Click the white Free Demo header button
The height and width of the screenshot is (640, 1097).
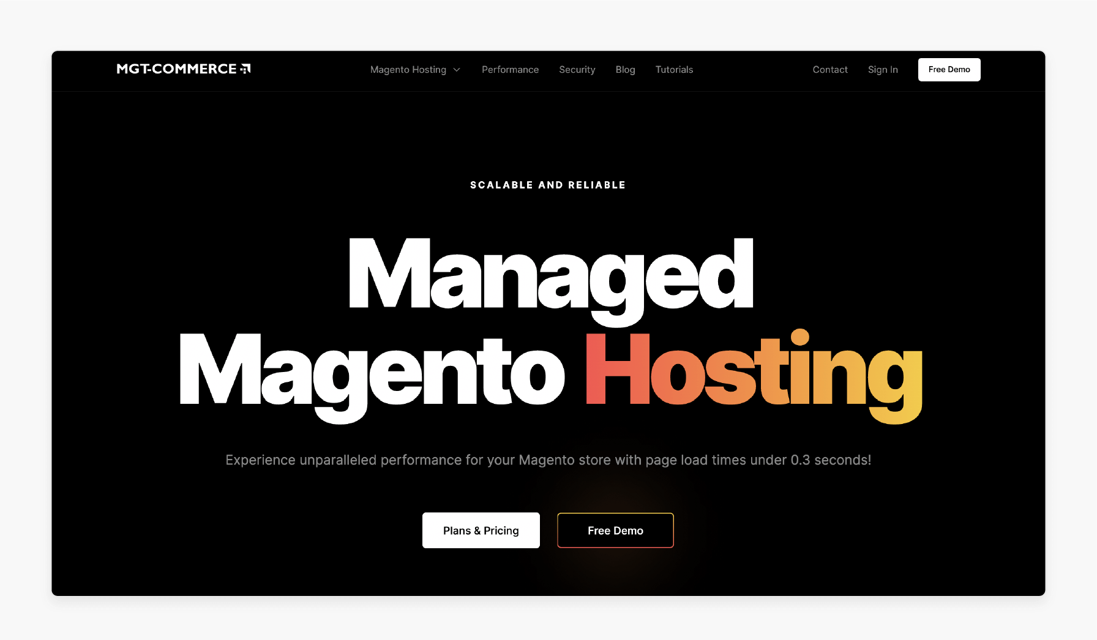tap(949, 70)
